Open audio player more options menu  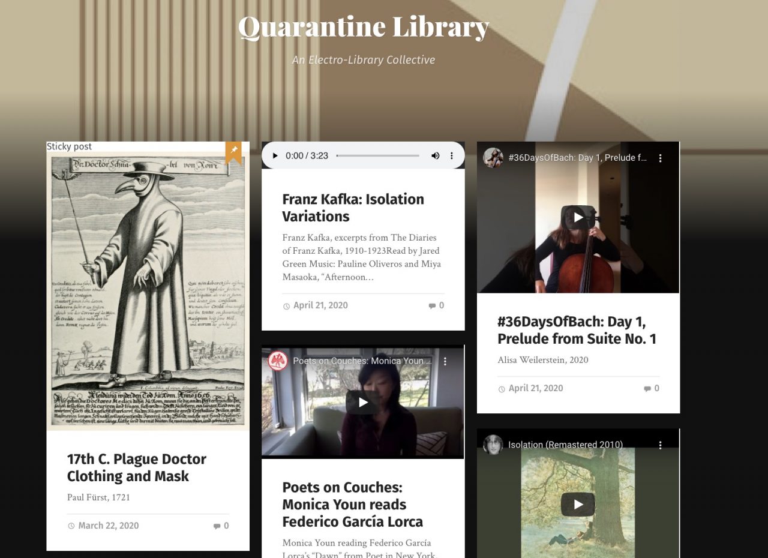point(452,155)
